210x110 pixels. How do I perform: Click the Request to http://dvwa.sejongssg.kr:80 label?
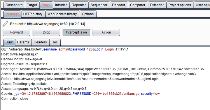click(x=48, y=24)
